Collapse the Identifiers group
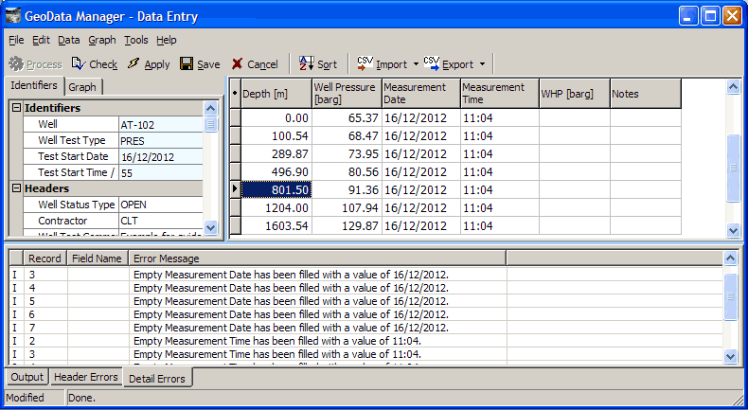 pyautogui.click(x=16, y=108)
